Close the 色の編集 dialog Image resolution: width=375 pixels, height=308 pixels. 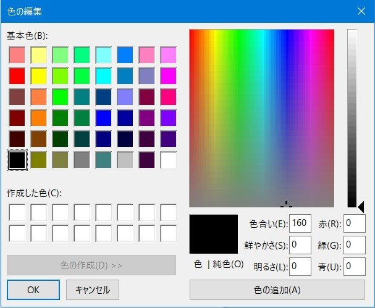(x=361, y=11)
